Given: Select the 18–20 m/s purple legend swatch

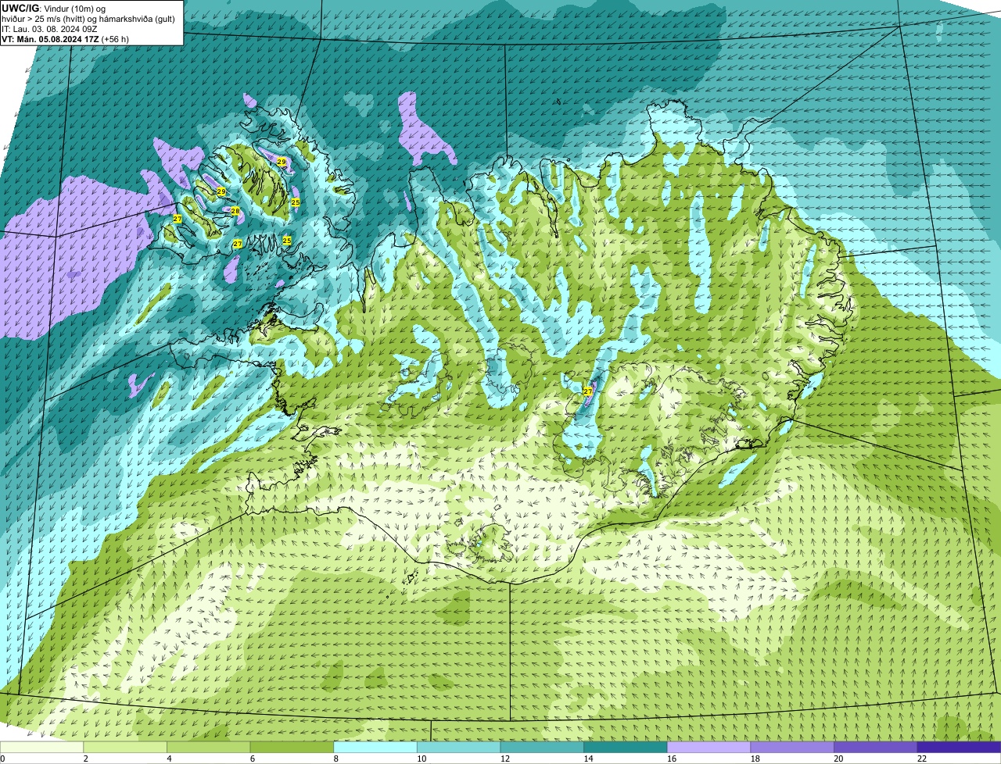Looking at the screenshot, I should point(792,747).
